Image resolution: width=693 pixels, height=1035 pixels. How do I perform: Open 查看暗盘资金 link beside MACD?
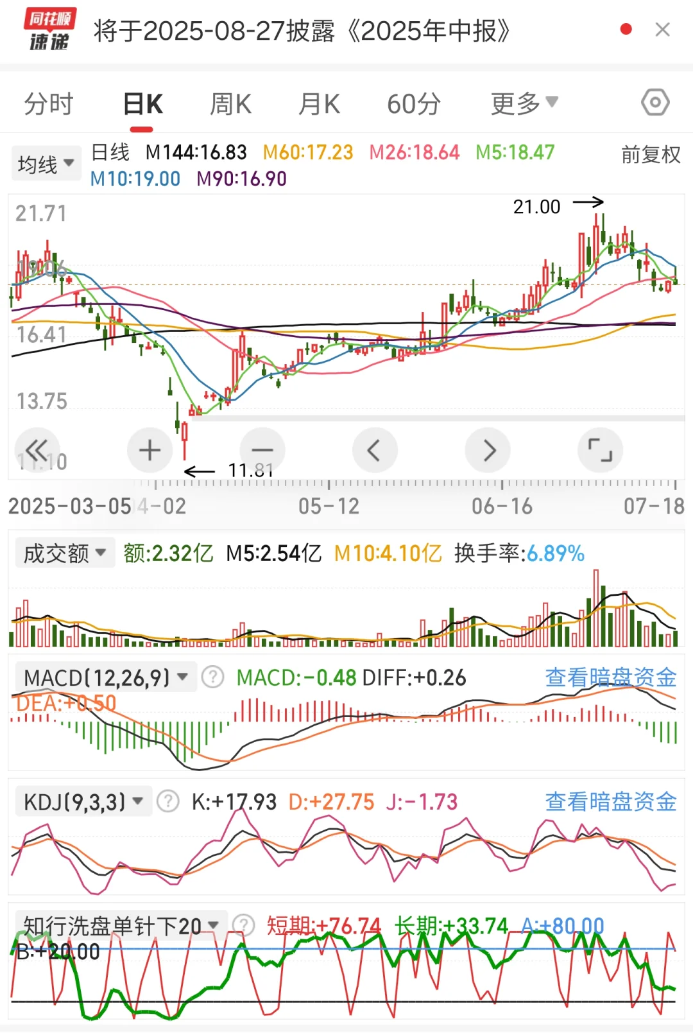tap(611, 677)
